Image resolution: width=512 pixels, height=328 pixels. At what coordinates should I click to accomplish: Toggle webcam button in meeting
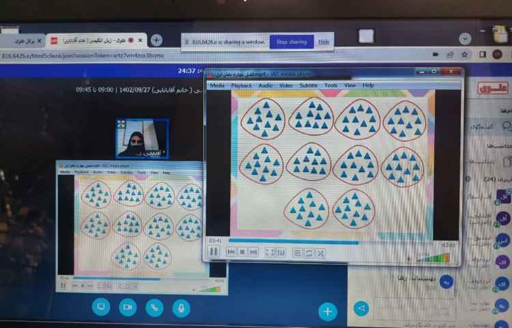[x=128, y=307]
